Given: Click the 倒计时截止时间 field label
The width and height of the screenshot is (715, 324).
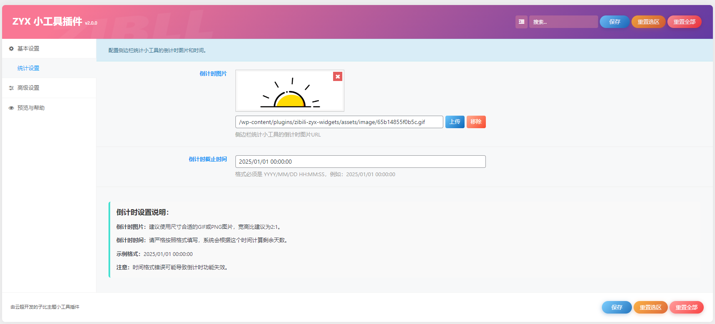Looking at the screenshot, I should pyautogui.click(x=207, y=159).
